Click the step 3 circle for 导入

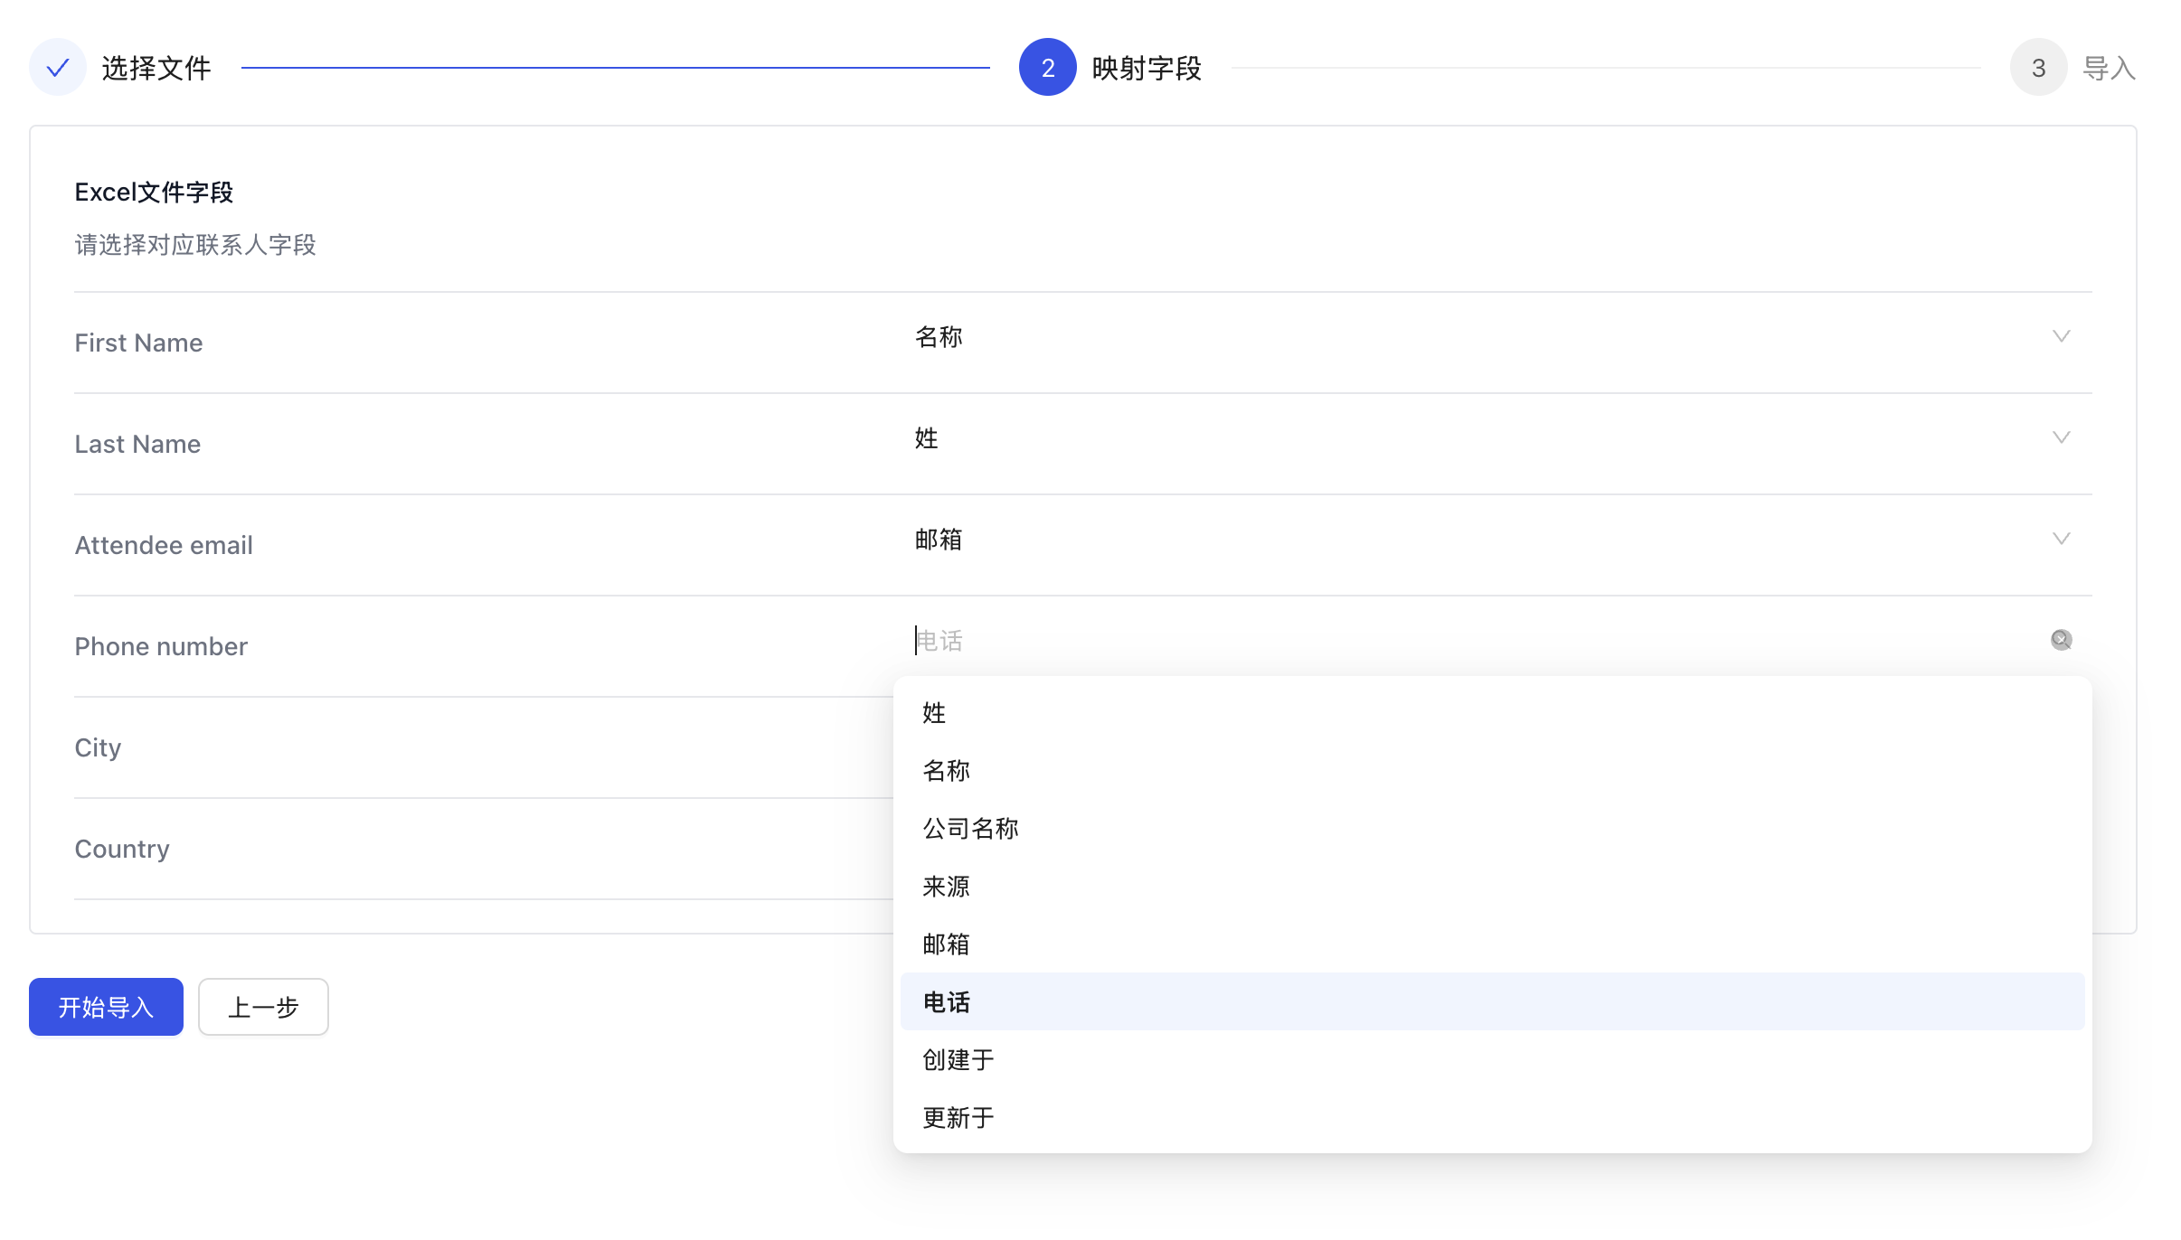(2038, 66)
